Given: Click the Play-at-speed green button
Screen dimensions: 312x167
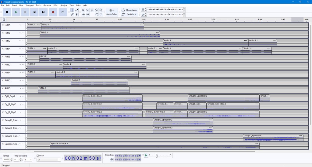Looking at the screenshot, I should (146, 155).
